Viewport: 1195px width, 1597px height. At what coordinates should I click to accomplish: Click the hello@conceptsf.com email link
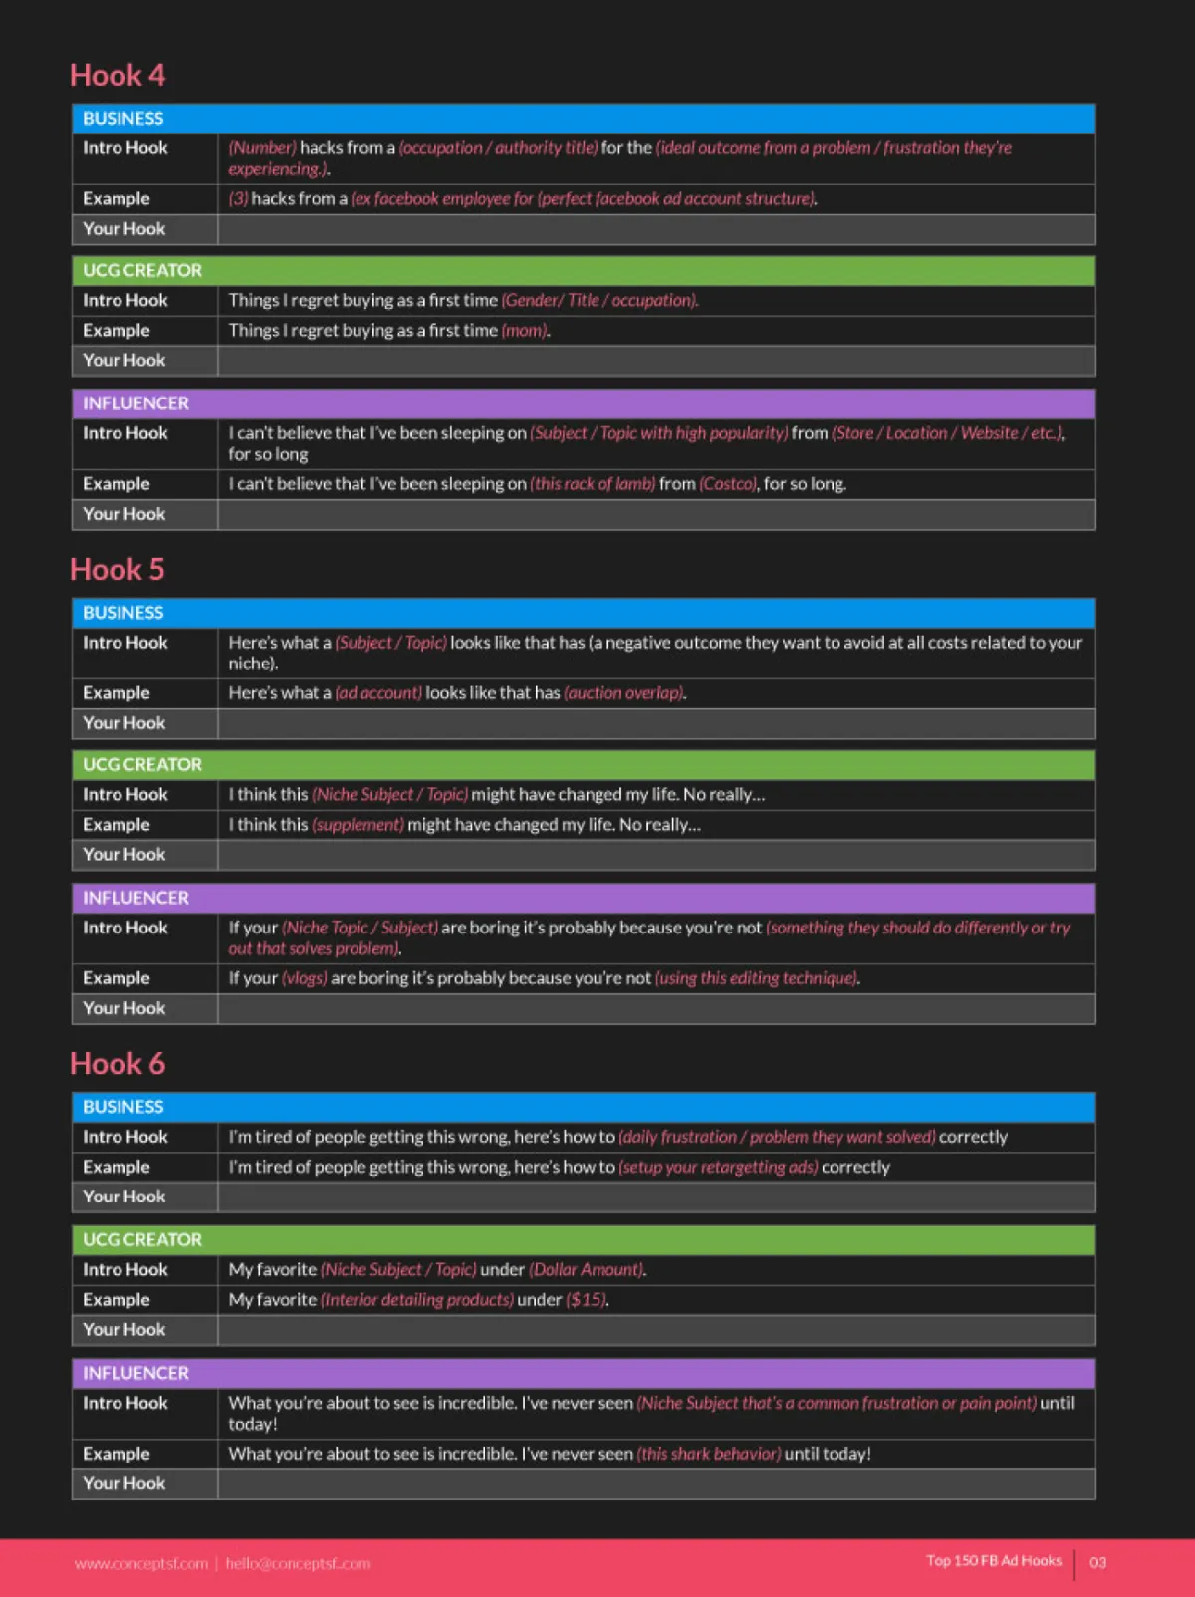tap(298, 1563)
